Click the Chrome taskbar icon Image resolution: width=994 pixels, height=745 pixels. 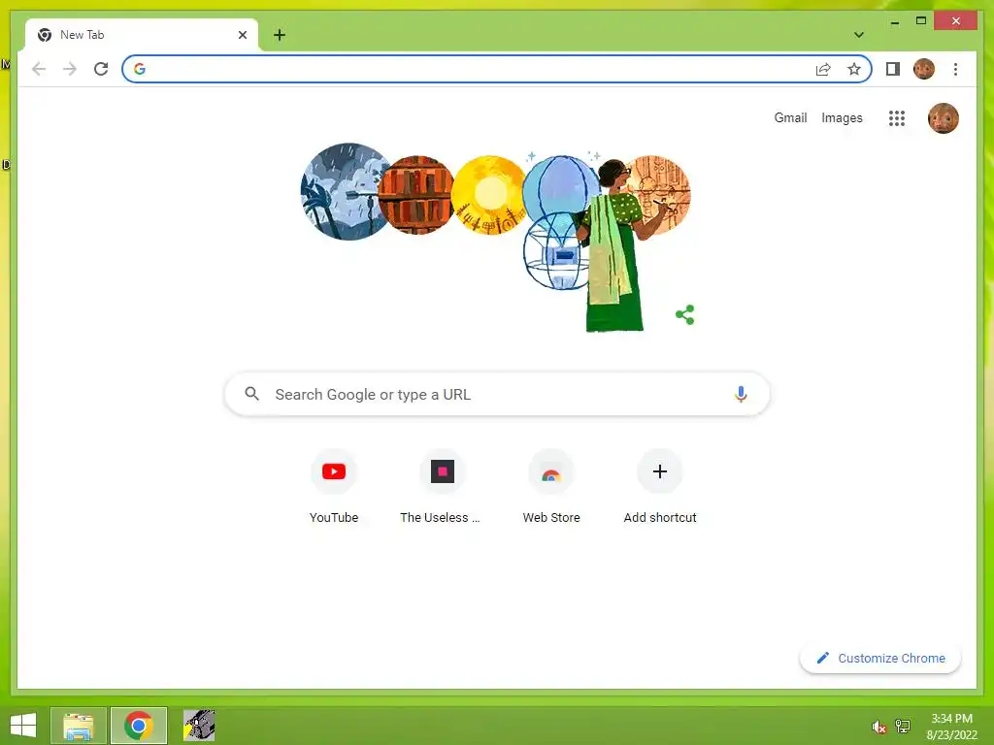click(x=139, y=726)
